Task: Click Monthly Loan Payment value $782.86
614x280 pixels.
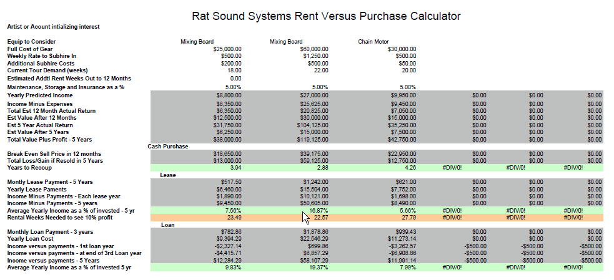Action: 231,232
